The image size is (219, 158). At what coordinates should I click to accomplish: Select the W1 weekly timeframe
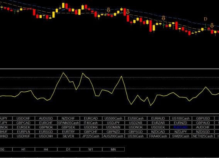point(91,150)
